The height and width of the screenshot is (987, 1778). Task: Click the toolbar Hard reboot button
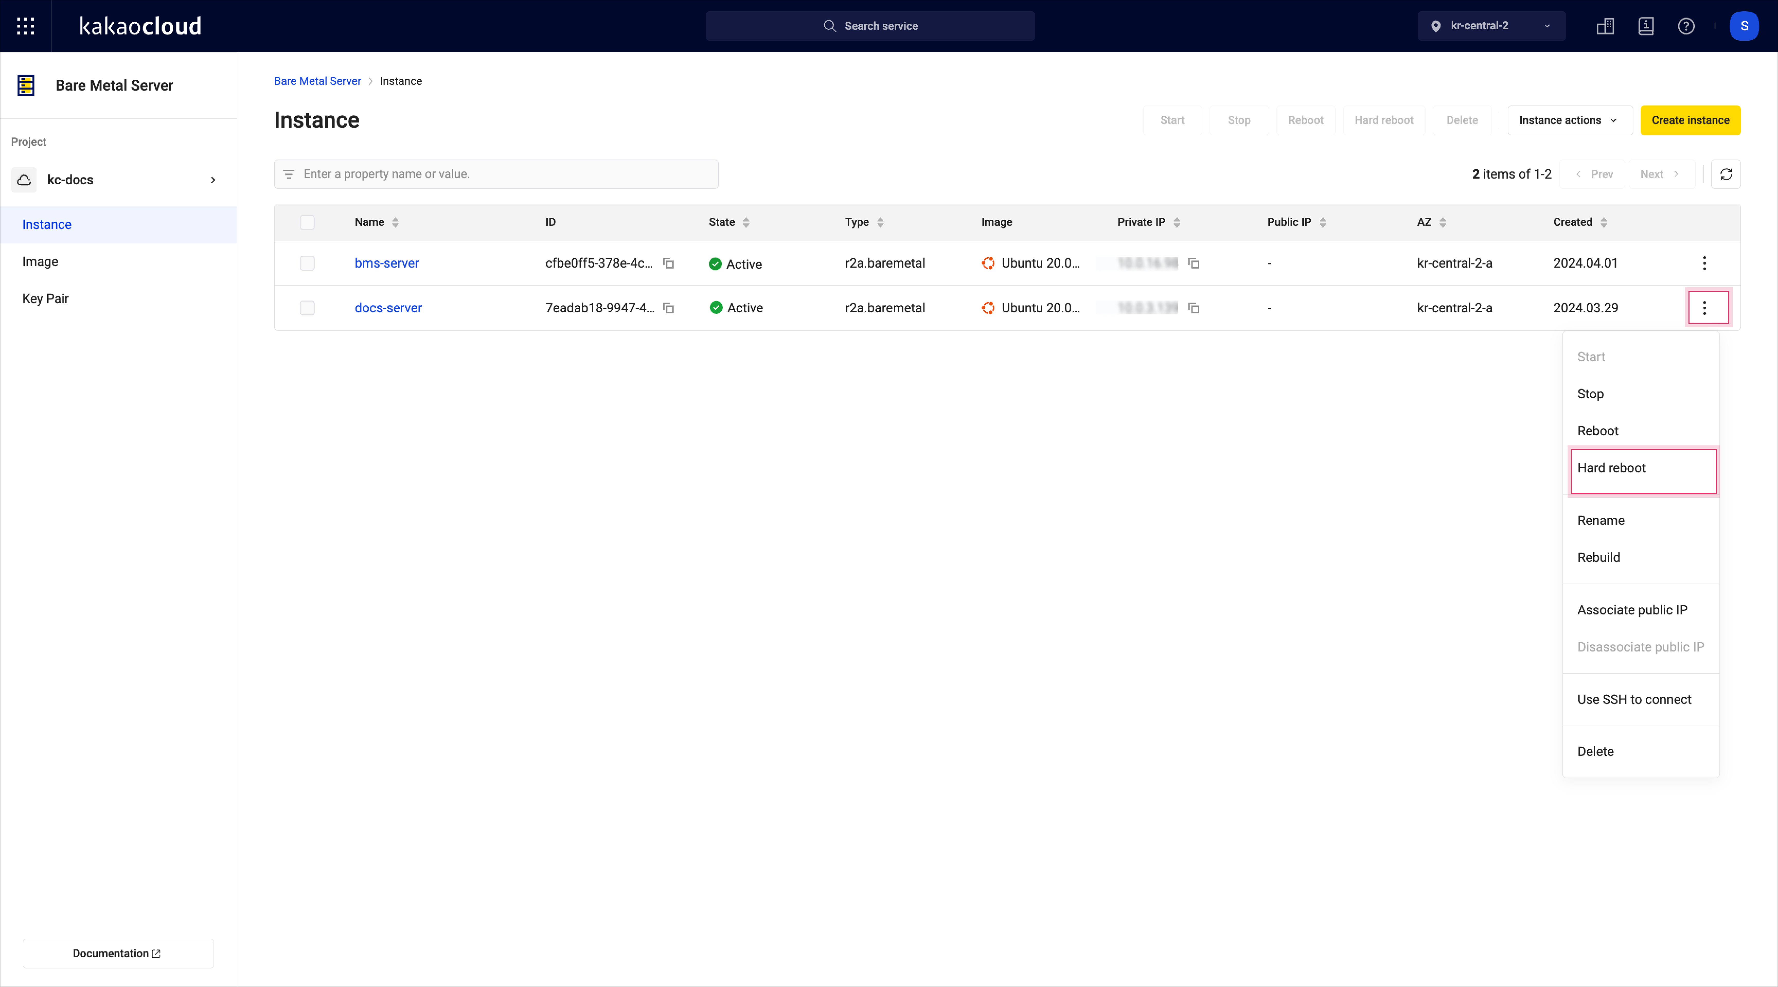click(1384, 120)
